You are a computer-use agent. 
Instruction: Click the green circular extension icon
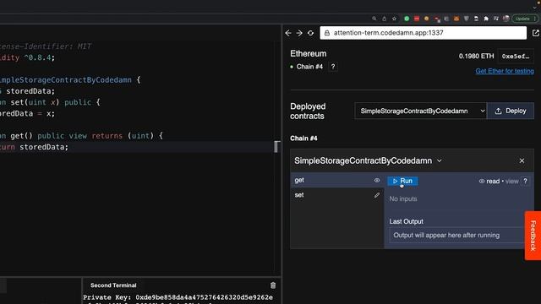point(407,19)
